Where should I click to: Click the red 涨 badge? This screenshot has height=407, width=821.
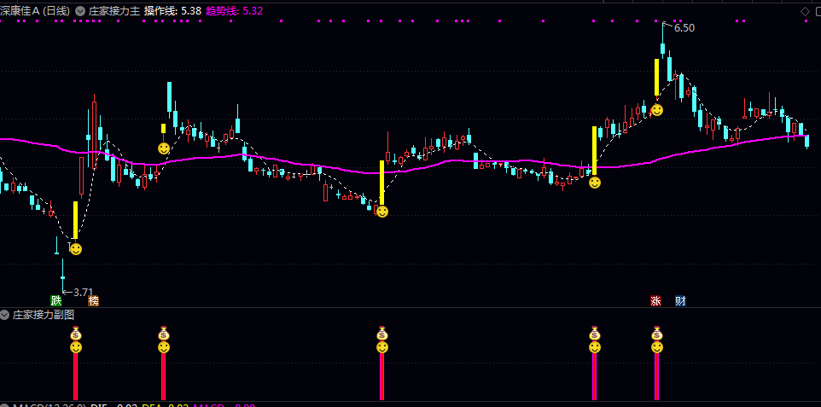[x=655, y=300]
